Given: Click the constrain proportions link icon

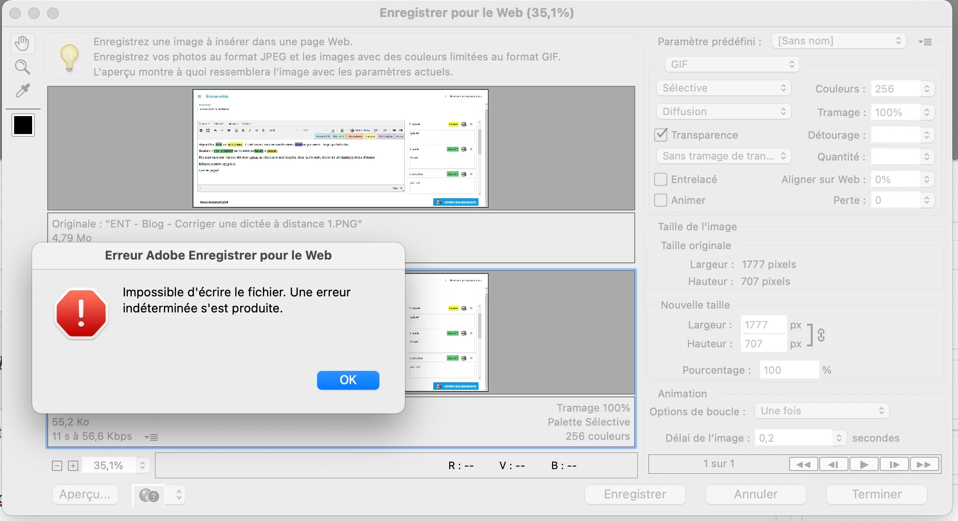Looking at the screenshot, I should pos(821,335).
